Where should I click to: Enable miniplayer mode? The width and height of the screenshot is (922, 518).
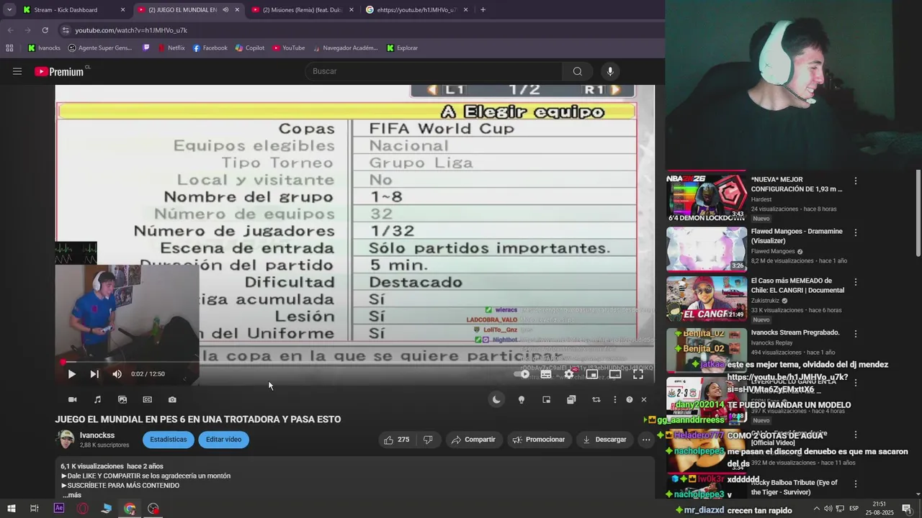(592, 374)
